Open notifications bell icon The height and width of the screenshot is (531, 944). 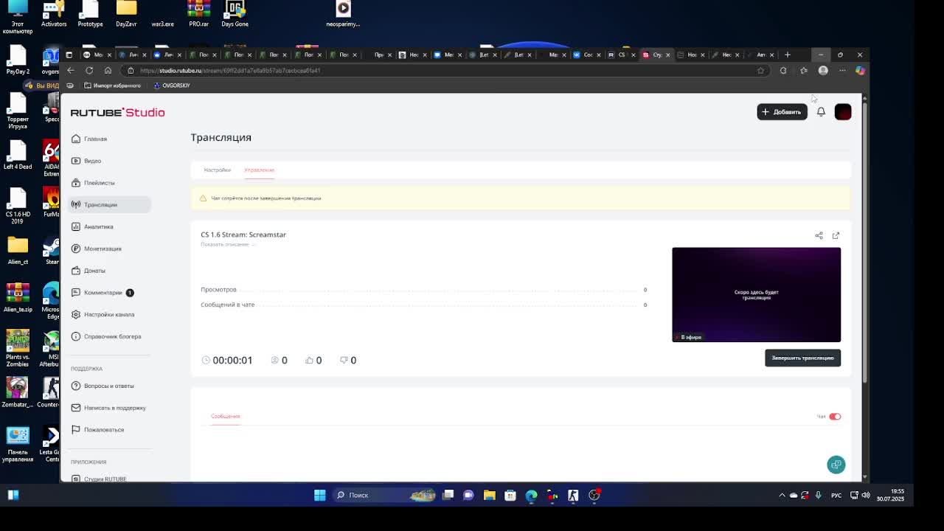pos(821,111)
